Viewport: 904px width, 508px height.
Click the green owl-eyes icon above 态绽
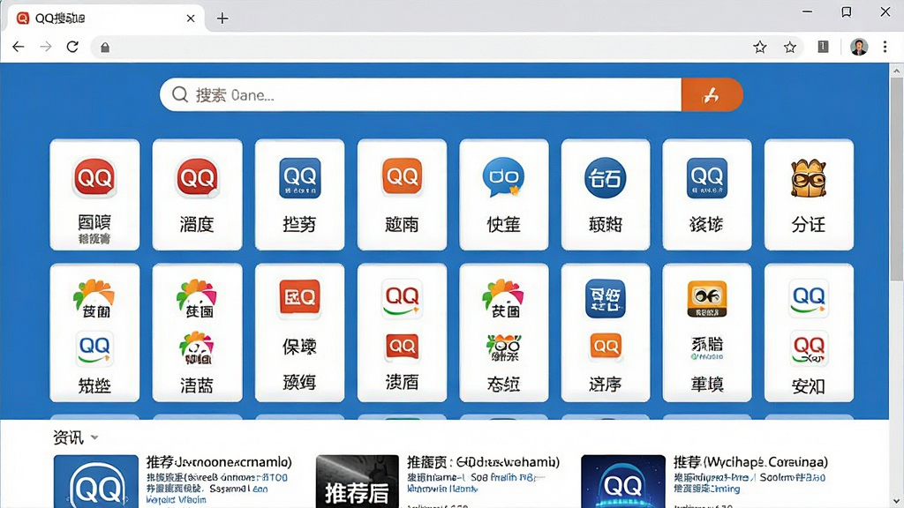pyautogui.click(x=504, y=347)
